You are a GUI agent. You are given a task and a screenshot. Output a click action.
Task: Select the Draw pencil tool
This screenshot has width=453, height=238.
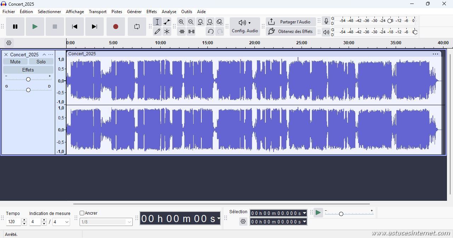(x=157, y=32)
